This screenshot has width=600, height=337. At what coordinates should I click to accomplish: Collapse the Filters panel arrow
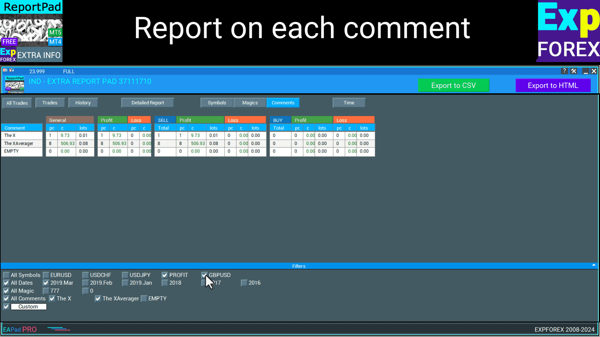(x=593, y=265)
